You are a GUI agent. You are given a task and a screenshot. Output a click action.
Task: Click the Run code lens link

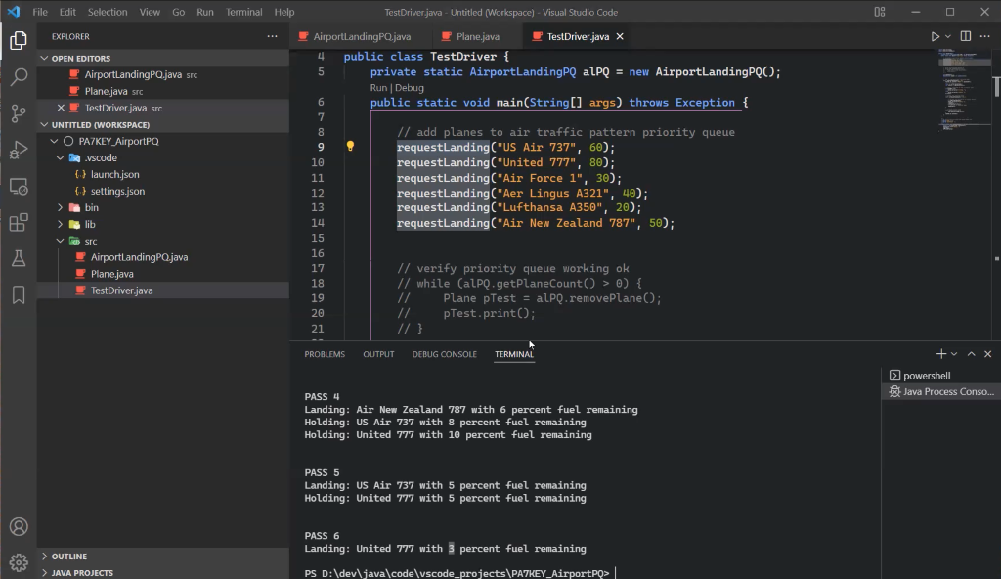coord(379,88)
